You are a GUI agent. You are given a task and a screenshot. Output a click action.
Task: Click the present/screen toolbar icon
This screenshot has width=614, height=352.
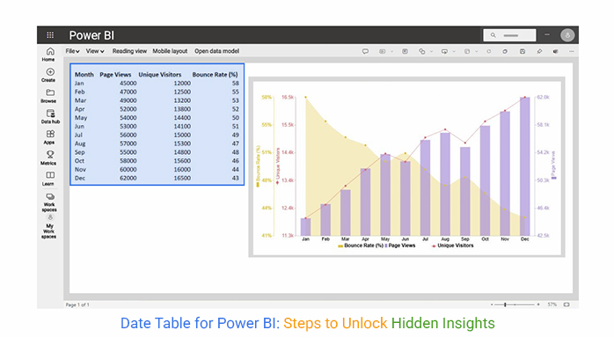coord(444,51)
